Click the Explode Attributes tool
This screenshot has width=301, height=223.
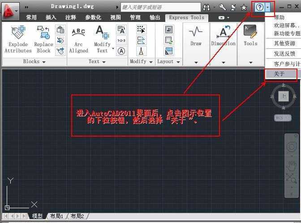18,39
